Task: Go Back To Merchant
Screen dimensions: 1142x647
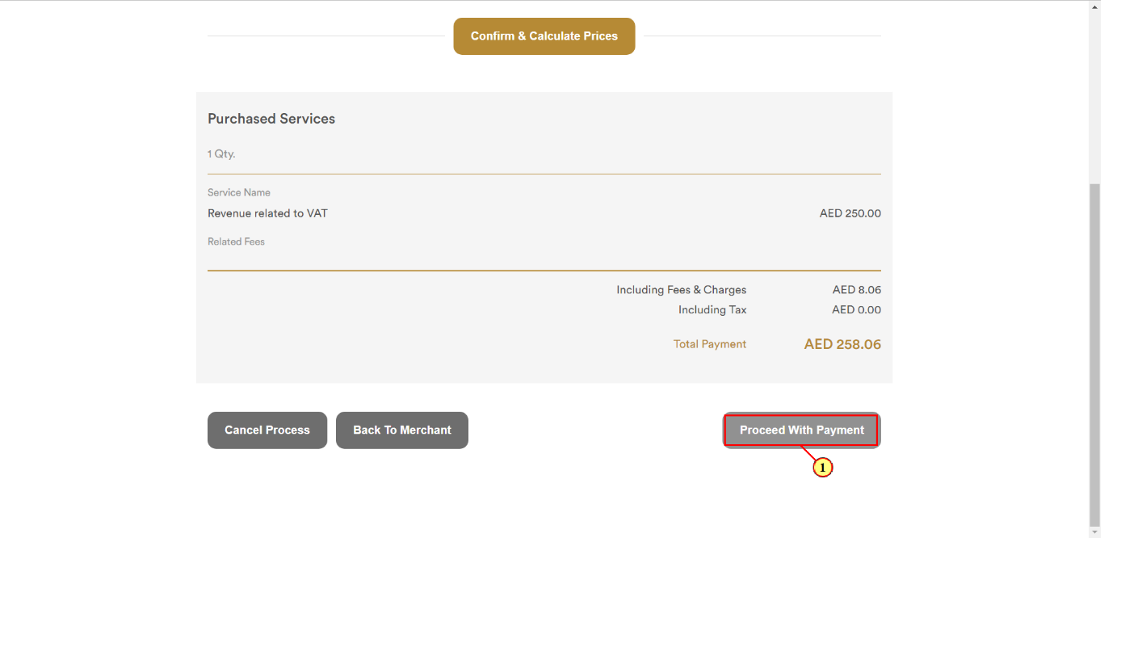Action: click(402, 431)
